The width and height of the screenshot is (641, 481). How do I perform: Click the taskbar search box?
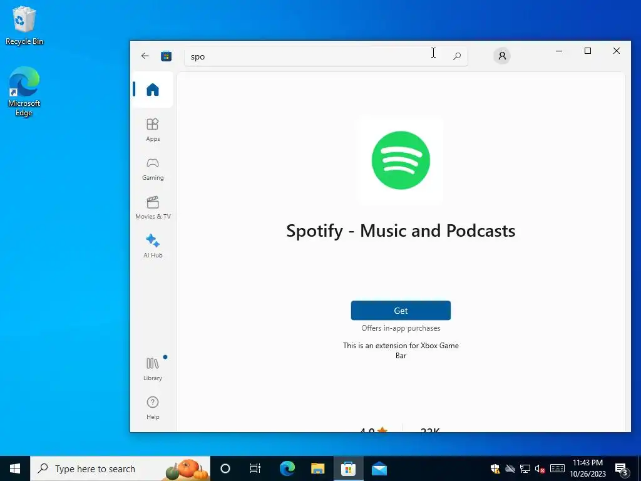(120, 468)
